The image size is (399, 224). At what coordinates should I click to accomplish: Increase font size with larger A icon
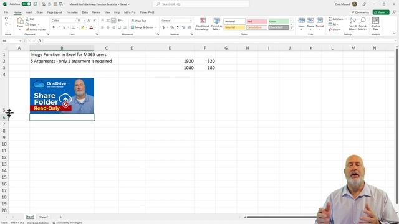(x=89, y=21)
